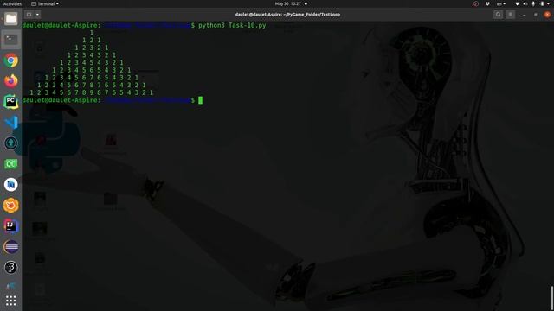Click the shield tray icon
The width and height of the screenshot is (554, 311).
coord(487,3)
